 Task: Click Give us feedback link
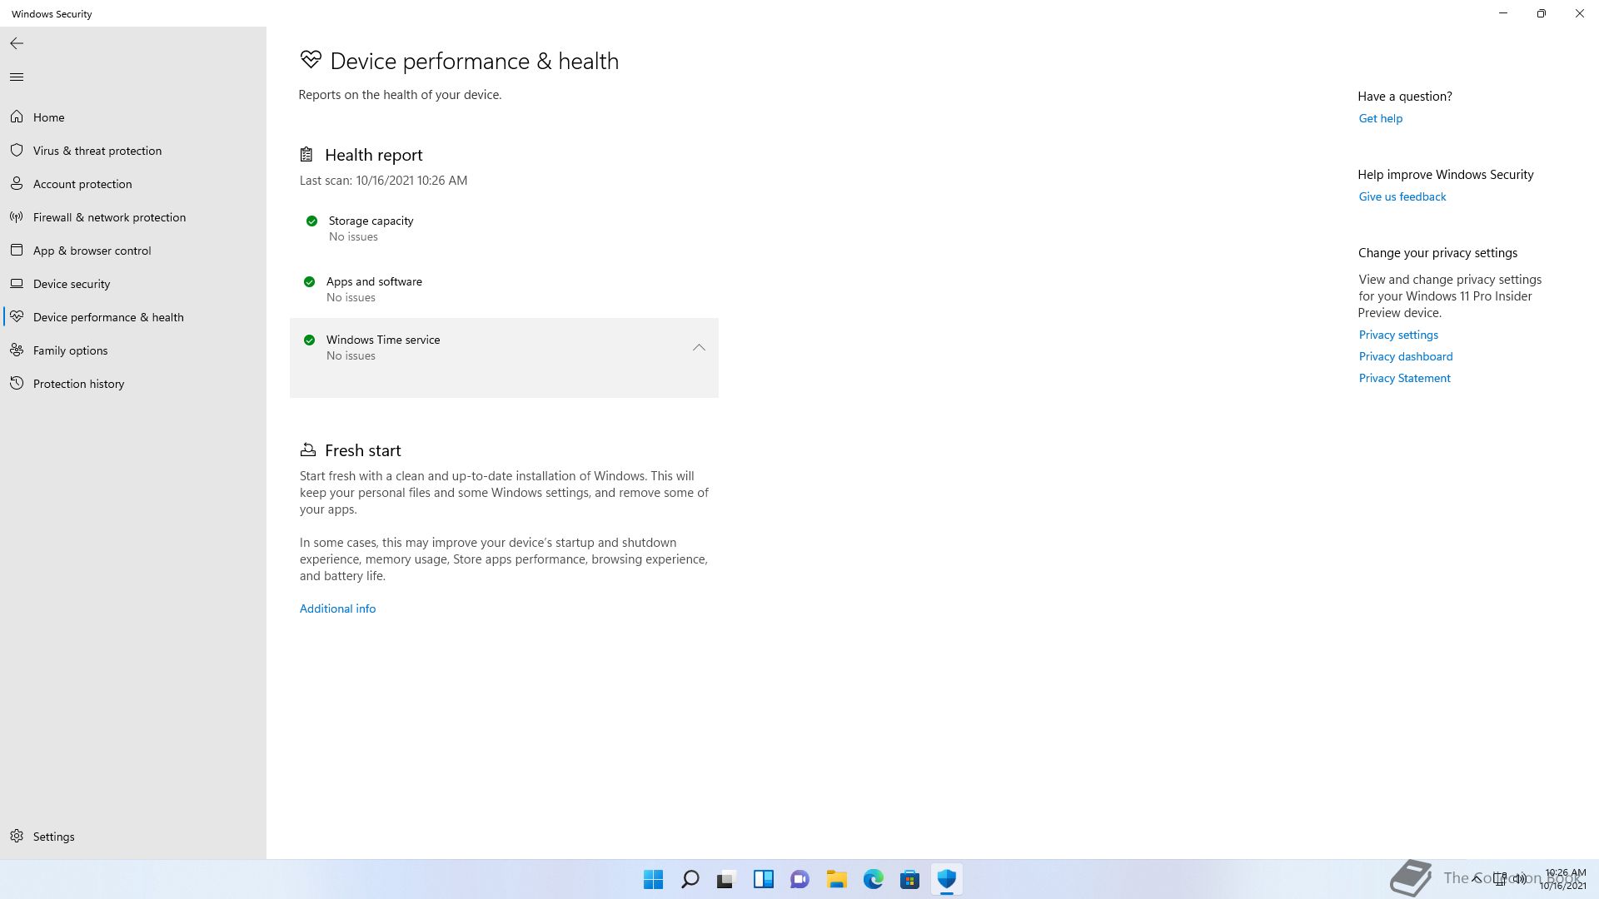point(1402,196)
